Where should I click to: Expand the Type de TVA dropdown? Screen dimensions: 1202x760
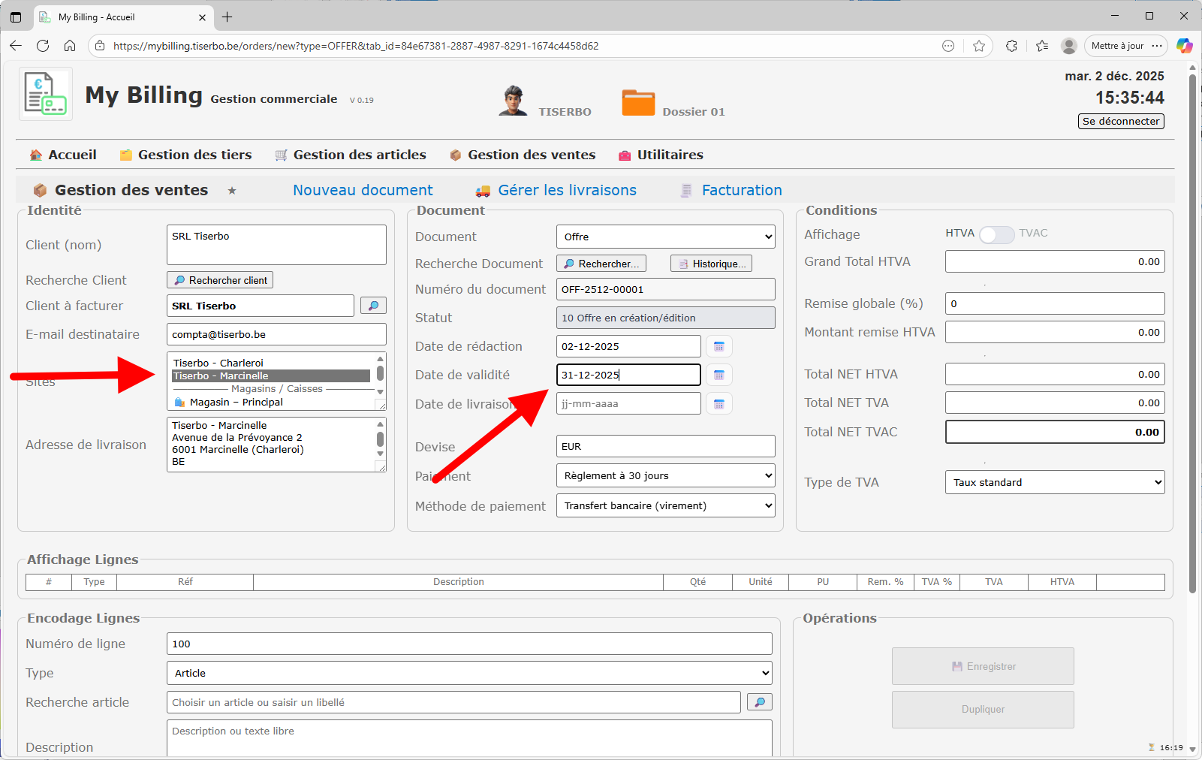click(x=1054, y=482)
